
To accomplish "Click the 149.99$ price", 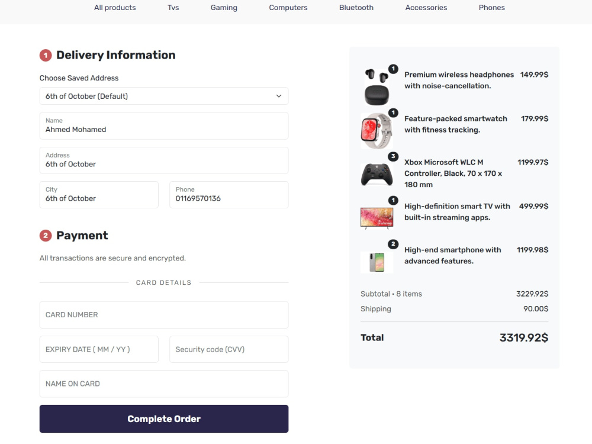I will [534, 75].
